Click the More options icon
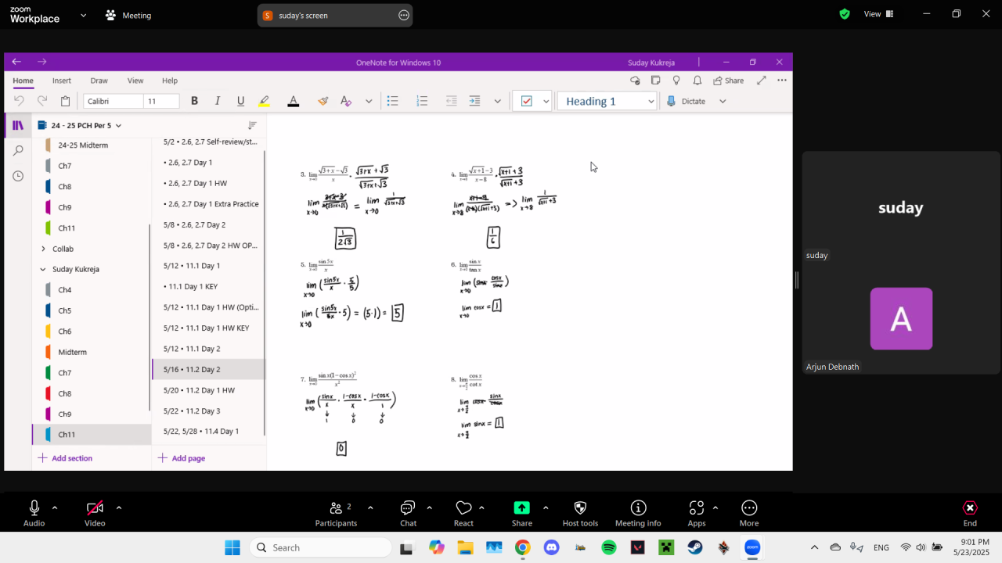Image resolution: width=1002 pixels, height=563 pixels. 749,509
